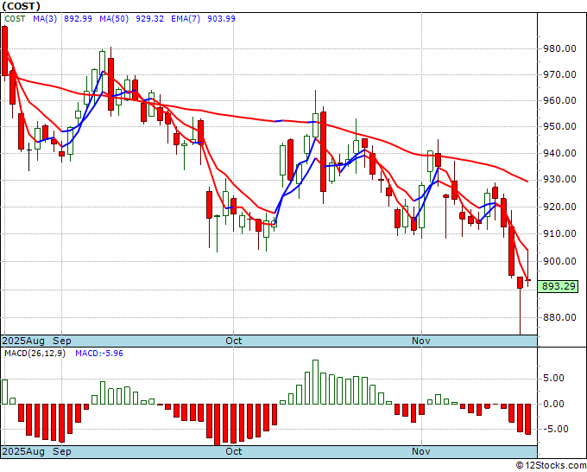
Task: Click 2025Aug on the price chart timeline
Action: [23, 341]
